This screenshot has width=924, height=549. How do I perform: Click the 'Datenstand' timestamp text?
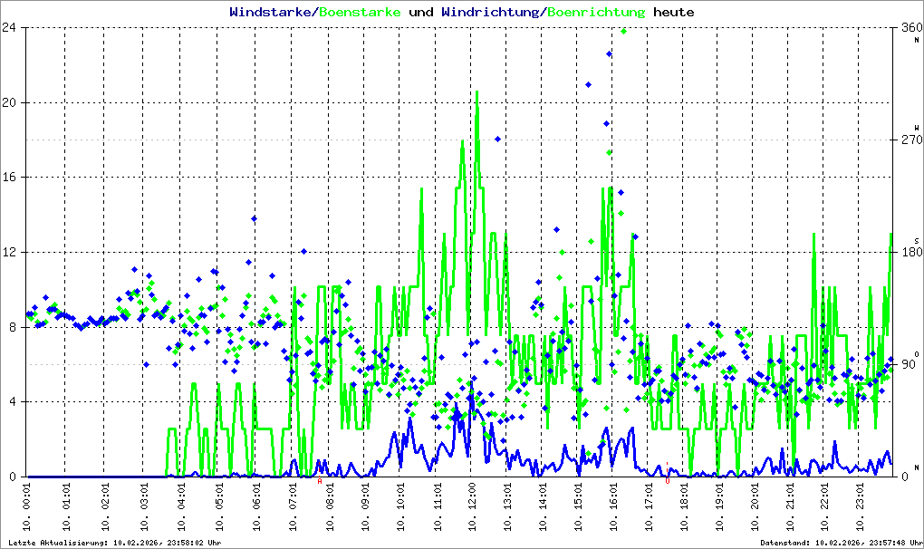(x=840, y=543)
